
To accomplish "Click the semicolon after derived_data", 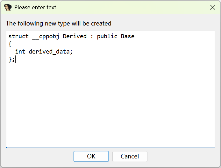I will (x=71, y=52).
